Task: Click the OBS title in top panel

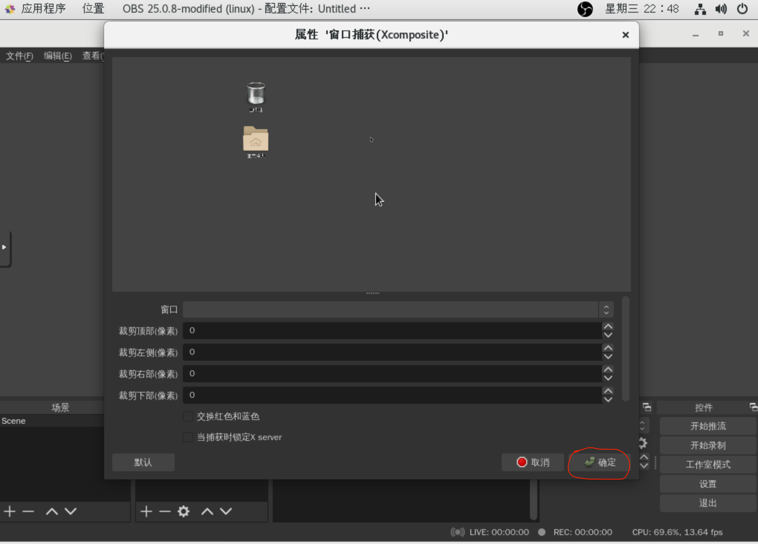Action: click(246, 9)
